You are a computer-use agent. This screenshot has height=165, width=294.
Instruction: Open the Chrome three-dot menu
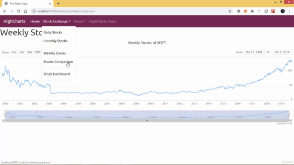tap(290, 11)
